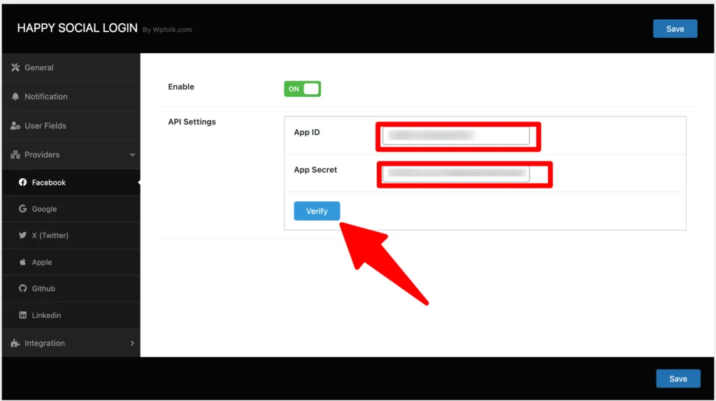The image size is (716, 401).
Task: Open the Notification settings section
Action: pos(71,96)
